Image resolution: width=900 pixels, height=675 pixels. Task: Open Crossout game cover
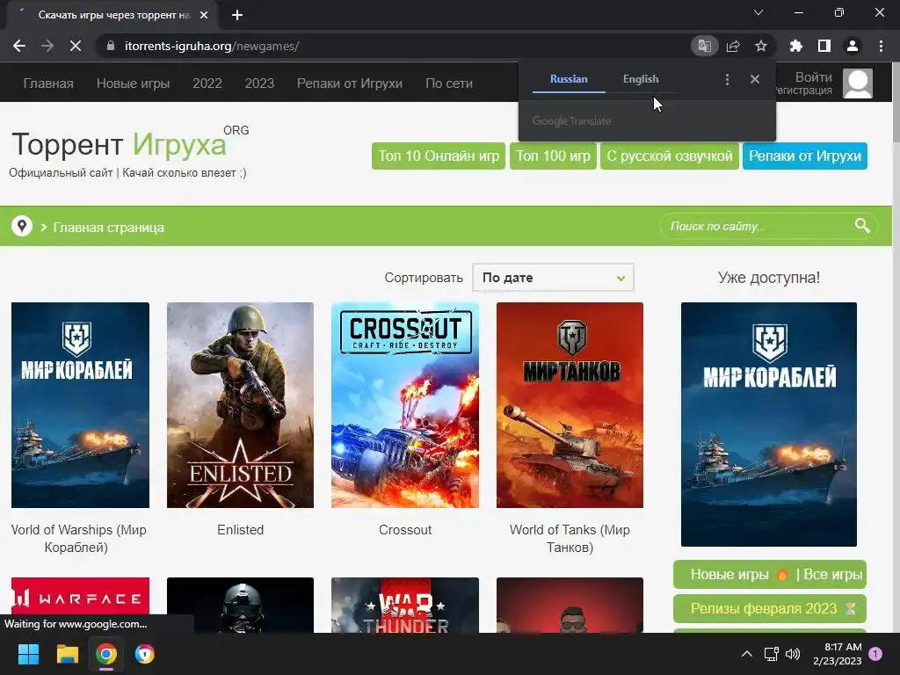tap(405, 405)
